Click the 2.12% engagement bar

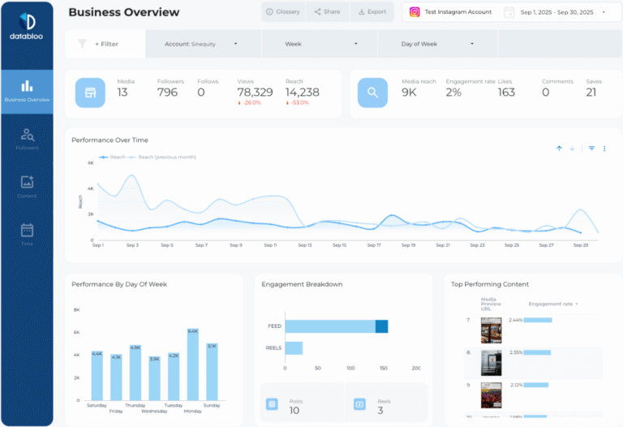536,385
